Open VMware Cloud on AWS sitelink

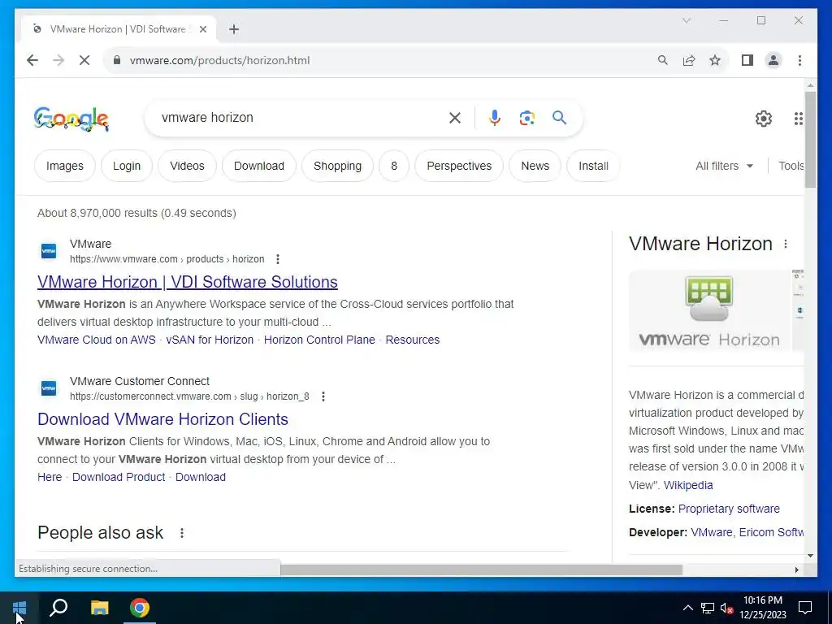[x=97, y=340]
